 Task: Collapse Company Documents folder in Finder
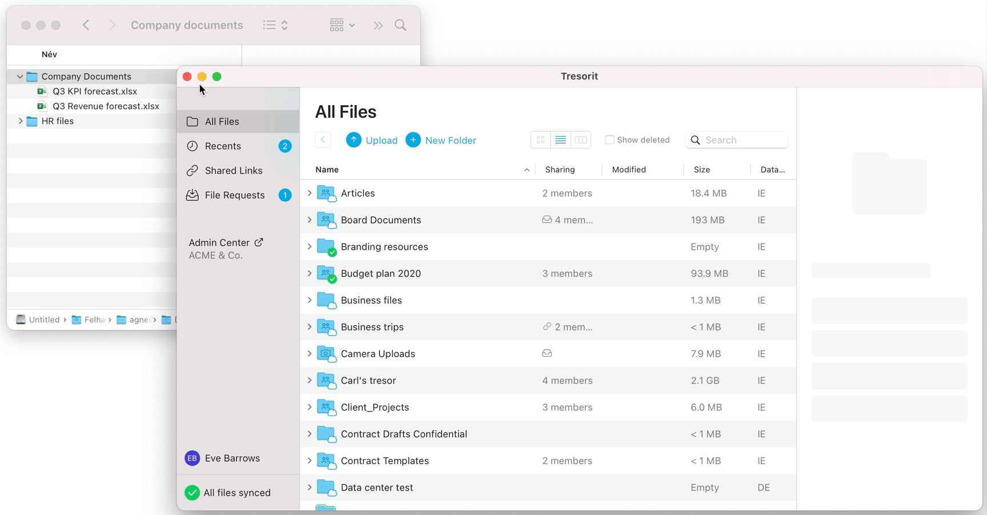coord(20,77)
